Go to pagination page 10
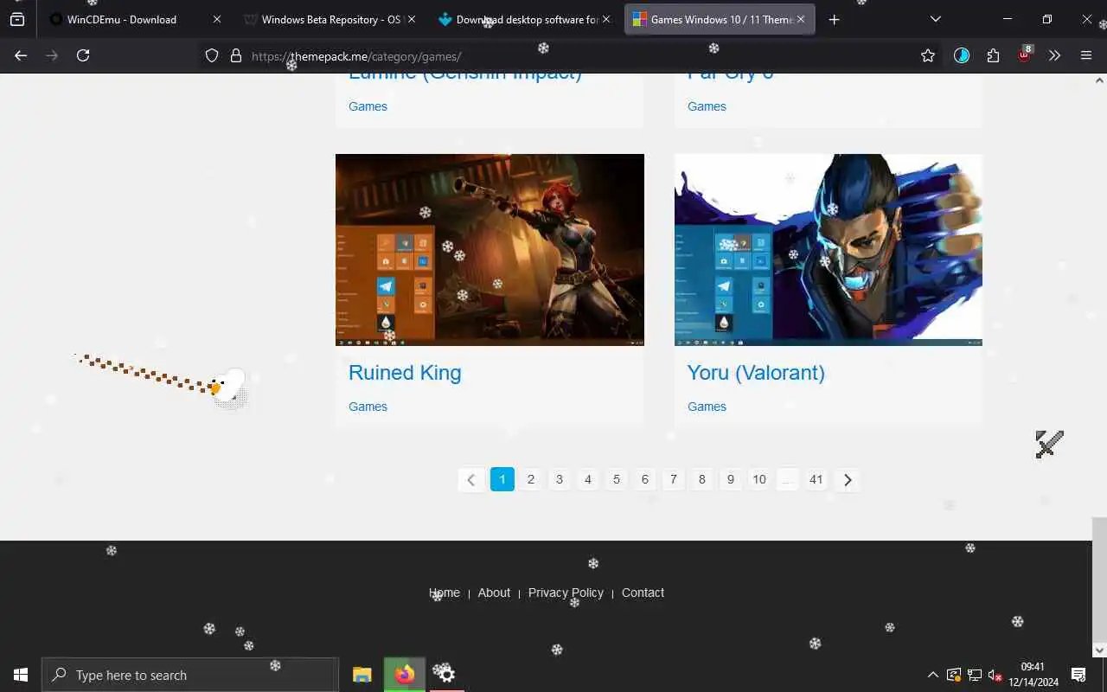 pos(759,479)
